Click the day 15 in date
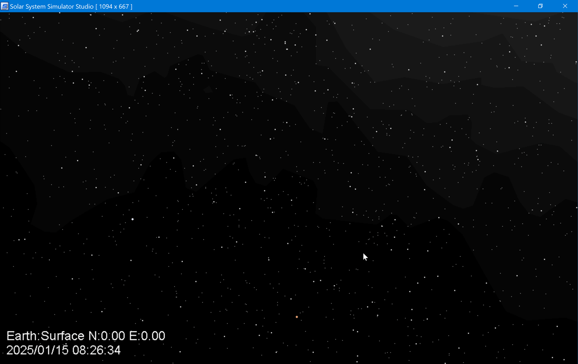This screenshot has width=578, height=364. point(62,350)
